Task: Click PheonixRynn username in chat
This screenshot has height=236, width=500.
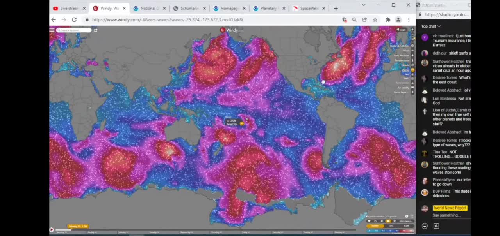Action: tap(443, 180)
